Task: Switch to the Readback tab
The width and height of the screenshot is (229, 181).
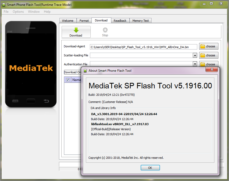Action: click(120, 21)
